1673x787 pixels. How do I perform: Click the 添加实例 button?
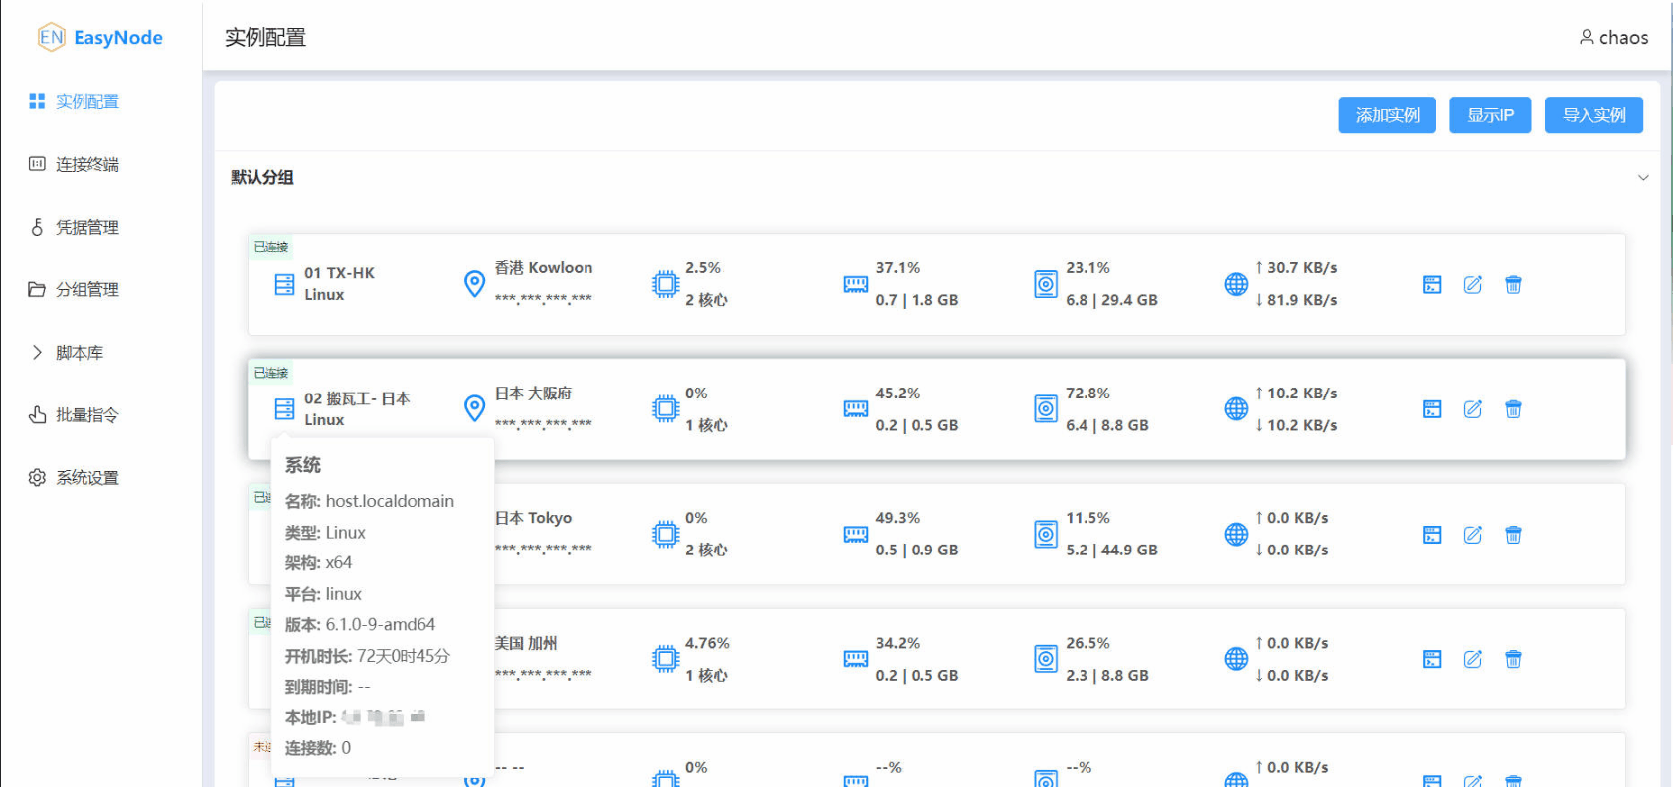[1387, 115]
